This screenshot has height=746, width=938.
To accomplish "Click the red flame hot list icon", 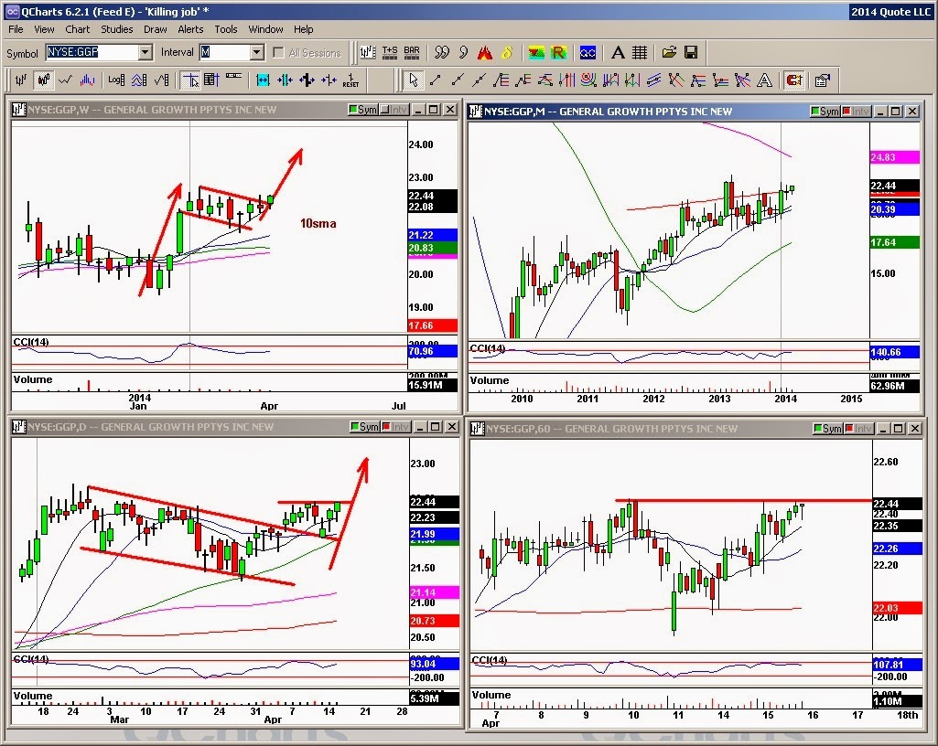I will pyautogui.click(x=484, y=53).
